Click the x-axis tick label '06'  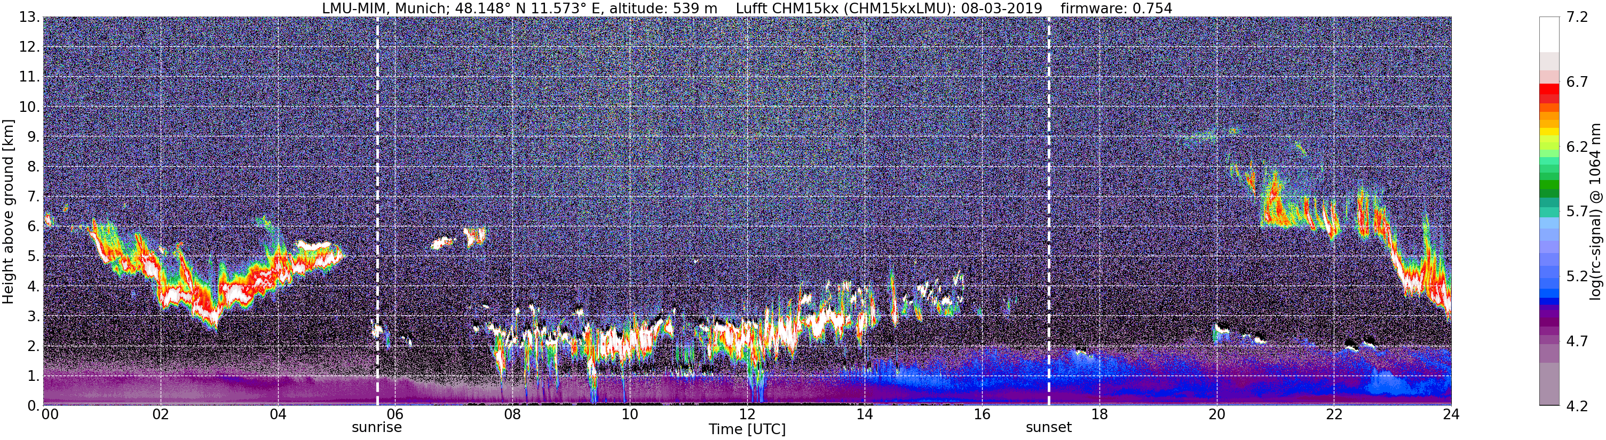395,414
